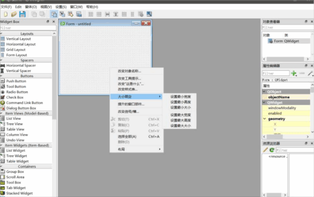314x197 pixels.
Task: Click the minus remove property icon
Action: coord(302,73)
